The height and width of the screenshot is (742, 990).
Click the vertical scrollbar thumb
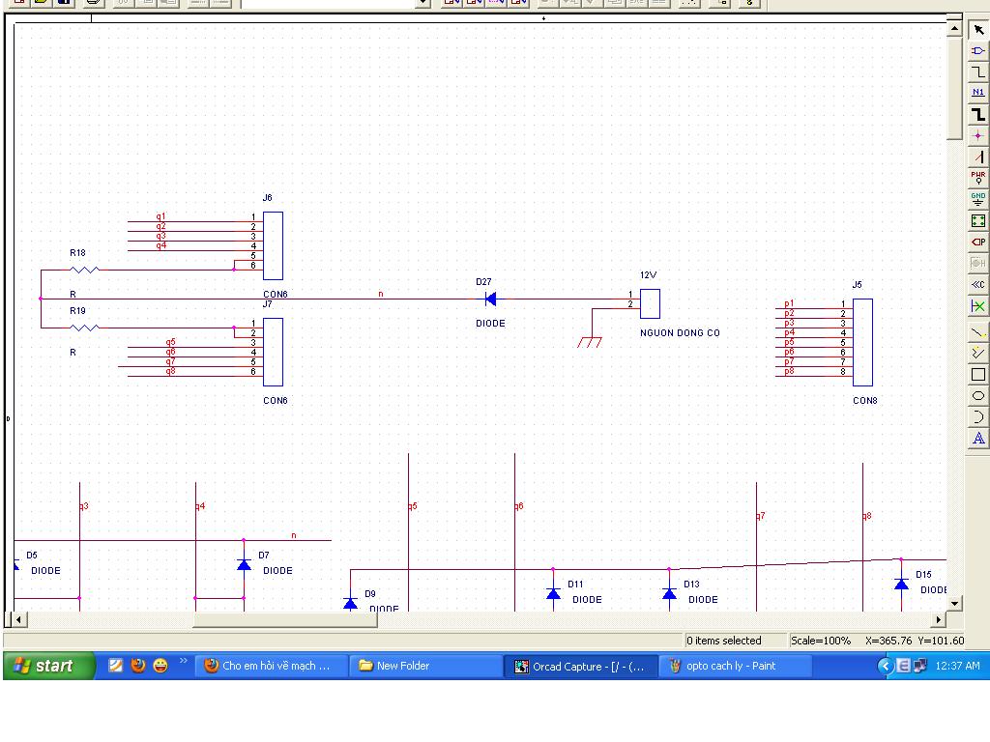click(954, 88)
